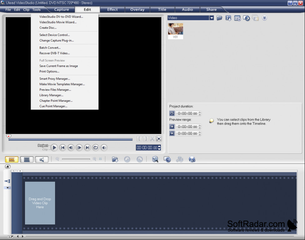
Task: Click Fit Project in Timeline Window icon
Action: coord(100,159)
